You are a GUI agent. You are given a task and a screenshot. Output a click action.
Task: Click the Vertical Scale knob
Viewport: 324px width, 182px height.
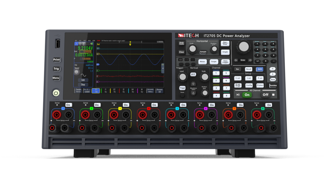[x=204, y=77]
